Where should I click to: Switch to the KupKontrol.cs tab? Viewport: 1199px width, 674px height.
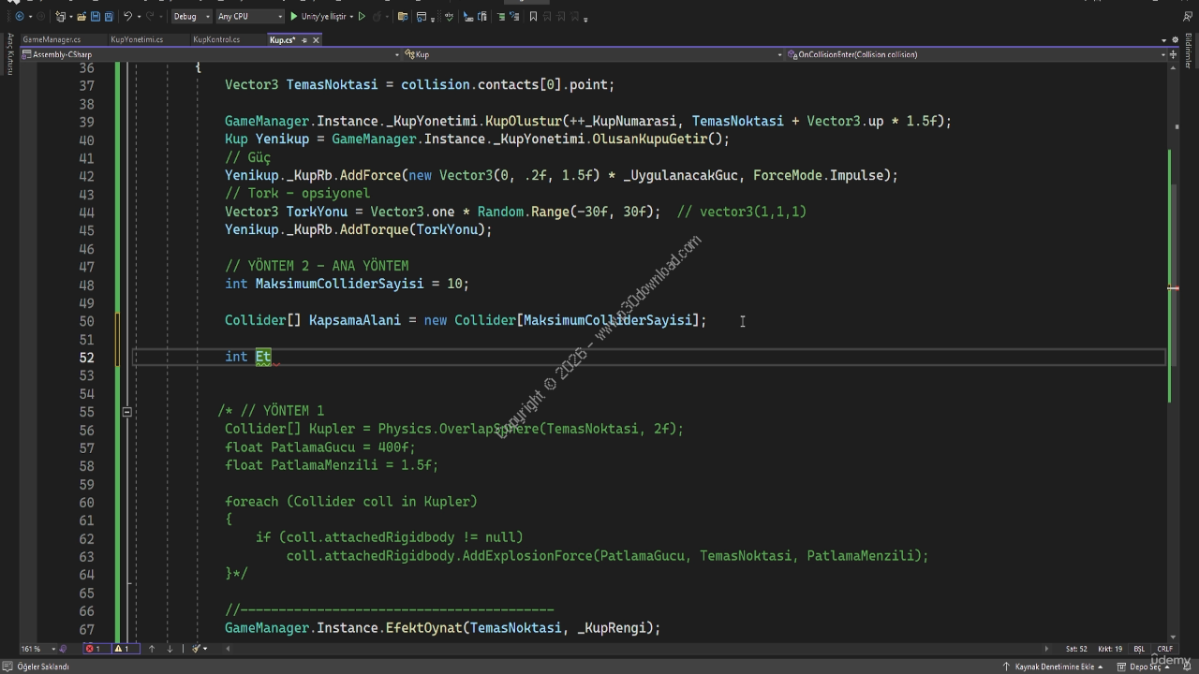216,40
